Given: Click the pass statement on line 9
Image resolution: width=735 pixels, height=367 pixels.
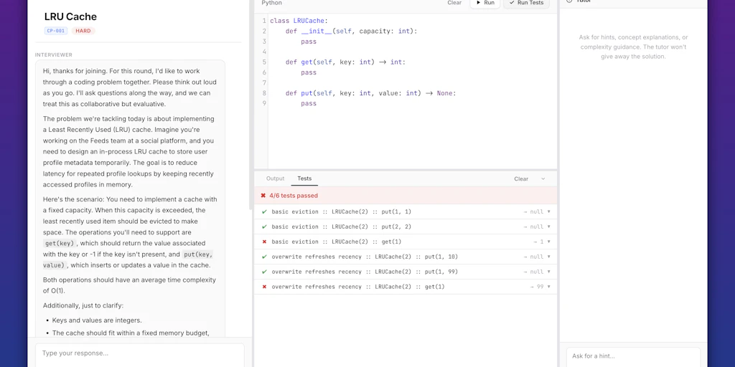Looking at the screenshot, I should pos(309,103).
